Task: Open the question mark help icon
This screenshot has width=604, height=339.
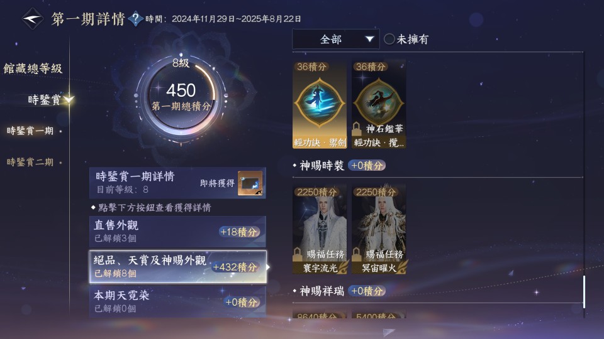Action: coord(135,18)
